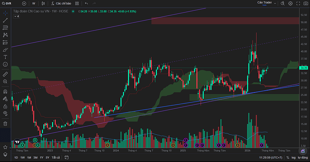This screenshot has width=310, height=162.
Task: Select the brush drawing tool
Action: click(5, 50)
